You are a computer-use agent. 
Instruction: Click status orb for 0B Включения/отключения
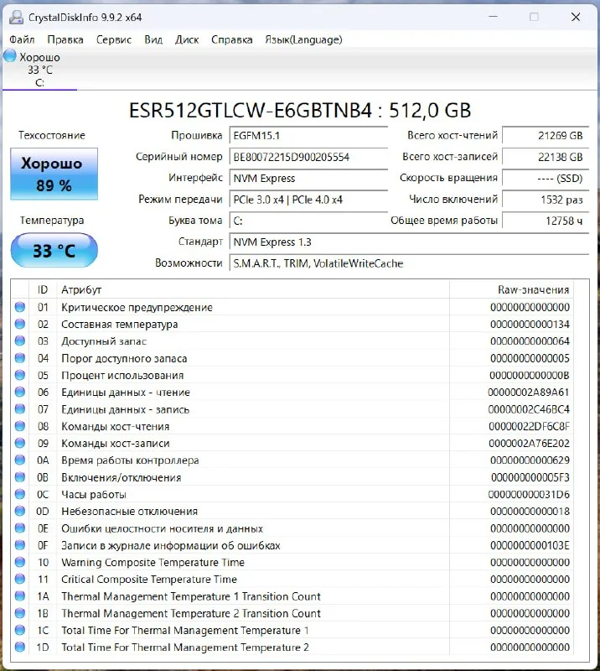19,477
